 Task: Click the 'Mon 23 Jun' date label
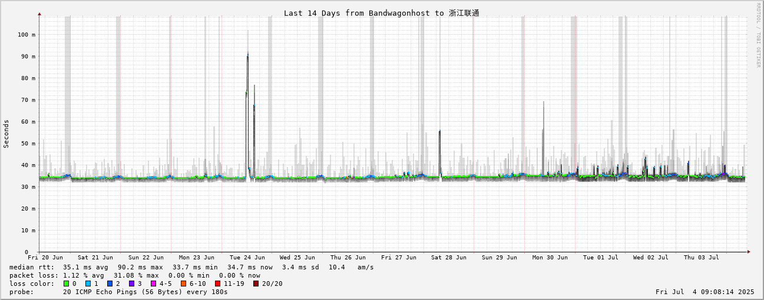[x=197, y=258]
